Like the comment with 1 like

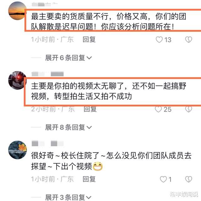163,179
